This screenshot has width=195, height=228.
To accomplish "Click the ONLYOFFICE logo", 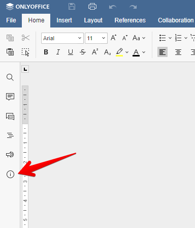I will pyautogui.click(x=27, y=7).
